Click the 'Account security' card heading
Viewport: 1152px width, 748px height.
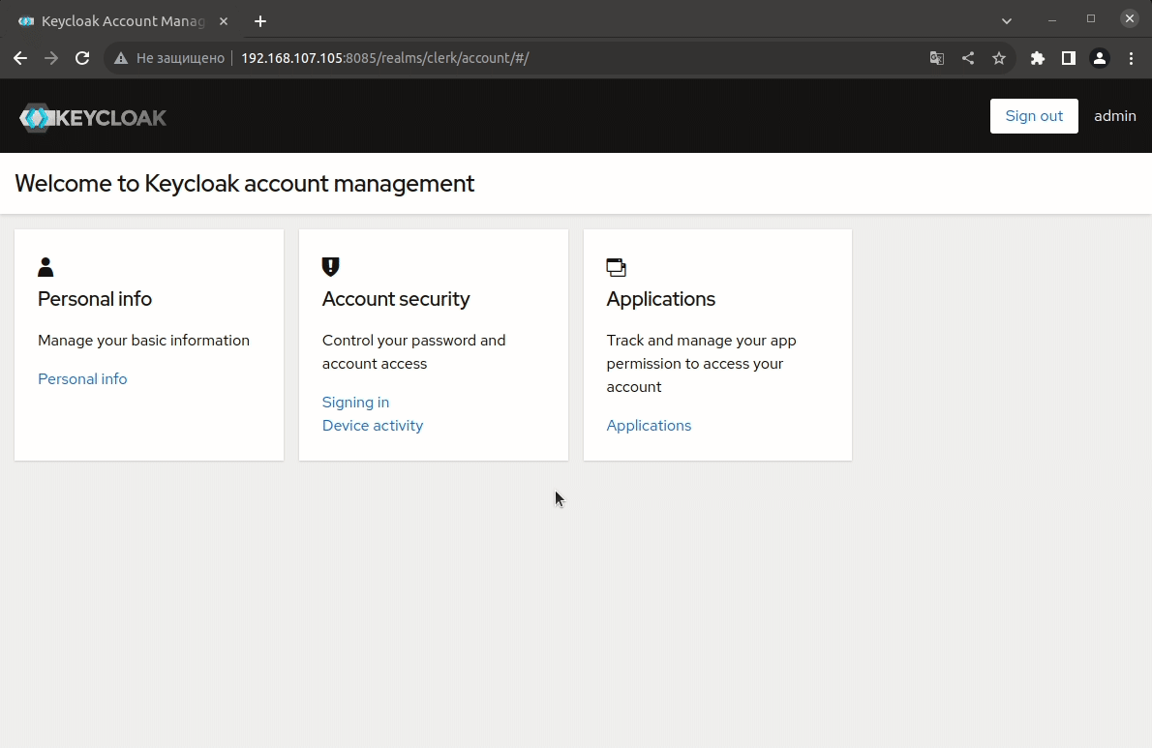pyautogui.click(x=395, y=299)
